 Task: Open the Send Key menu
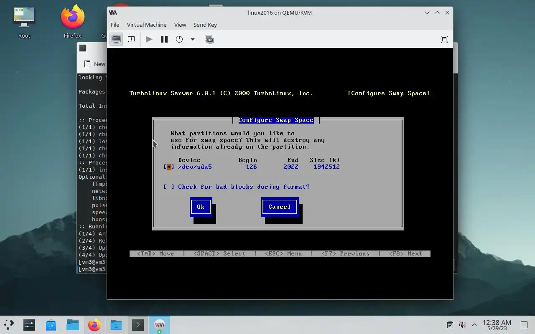[205, 25]
